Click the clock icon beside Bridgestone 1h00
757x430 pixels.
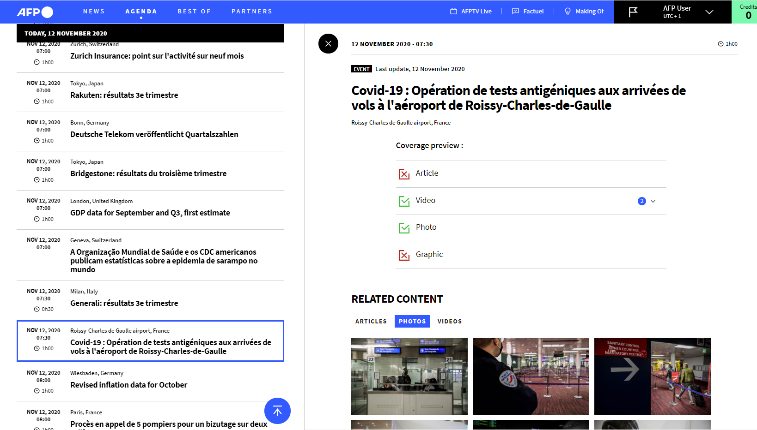click(37, 180)
